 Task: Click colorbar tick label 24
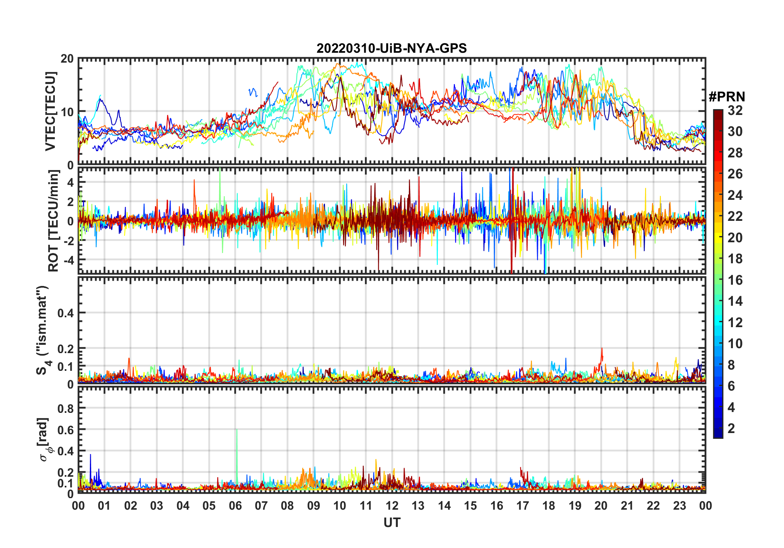pos(735,195)
